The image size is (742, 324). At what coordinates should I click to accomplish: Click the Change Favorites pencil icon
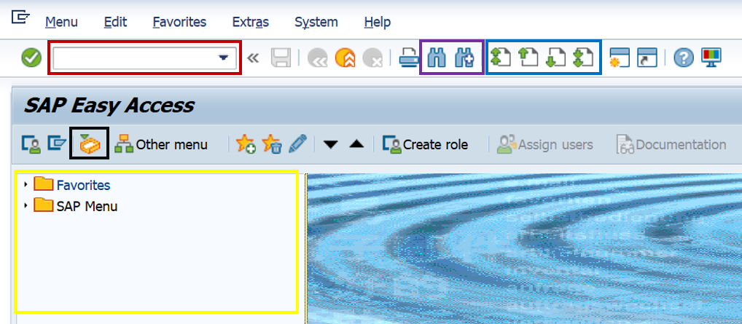pos(297,144)
